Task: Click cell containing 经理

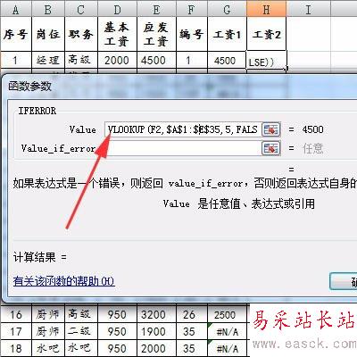Action: [x=48, y=61]
